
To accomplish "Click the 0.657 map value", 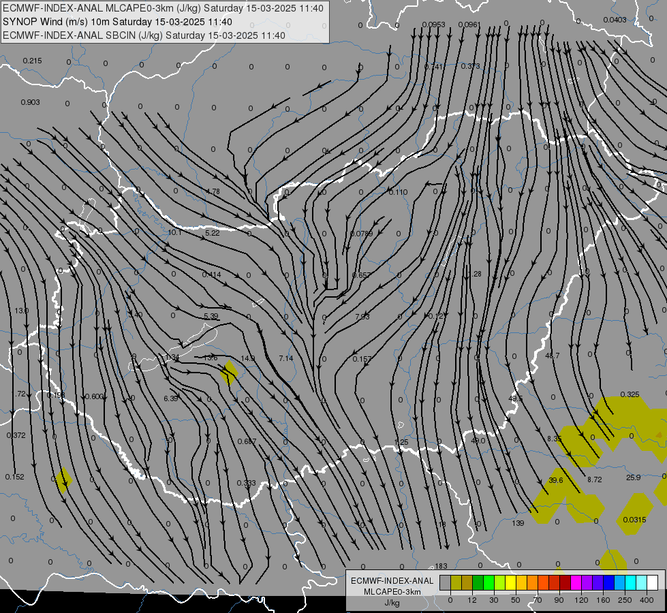I will (x=362, y=275).
